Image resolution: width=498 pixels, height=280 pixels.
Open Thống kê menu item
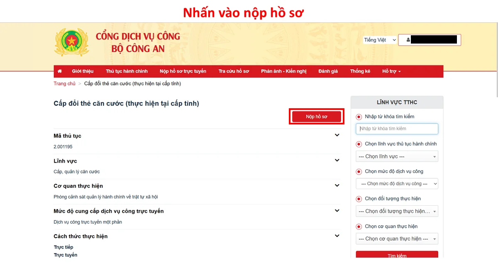[360, 71]
